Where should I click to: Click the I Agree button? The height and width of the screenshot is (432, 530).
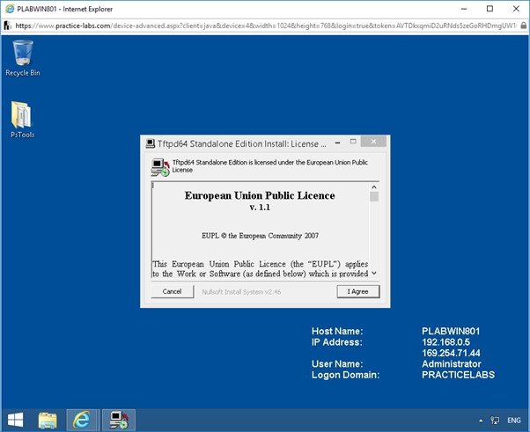[358, 291]
